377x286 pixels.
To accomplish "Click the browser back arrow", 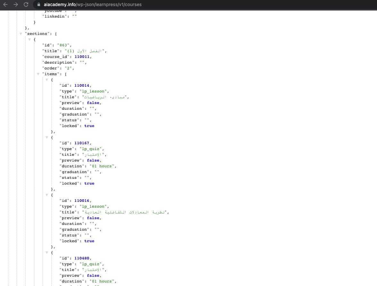I will pos(5,4).
